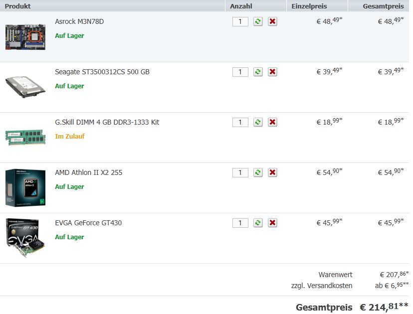View Seagate hard drive thumbnail image
This screenshot has width=413, height=314.
(x=25, y=87)
